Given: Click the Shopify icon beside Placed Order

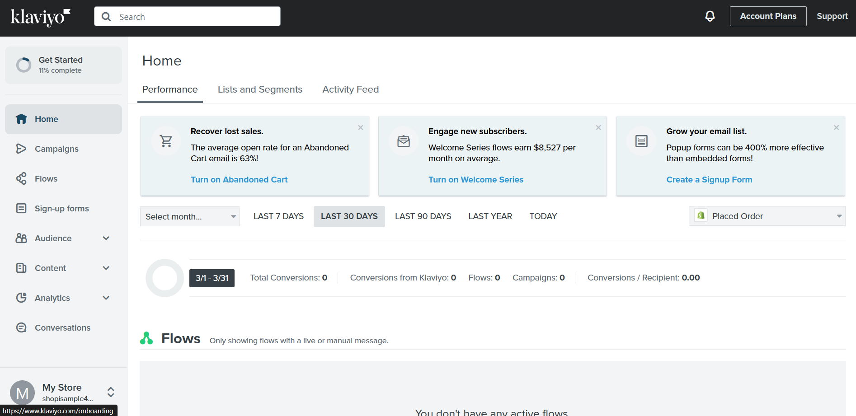Looking at the screenshot, I should coord(701,215).
